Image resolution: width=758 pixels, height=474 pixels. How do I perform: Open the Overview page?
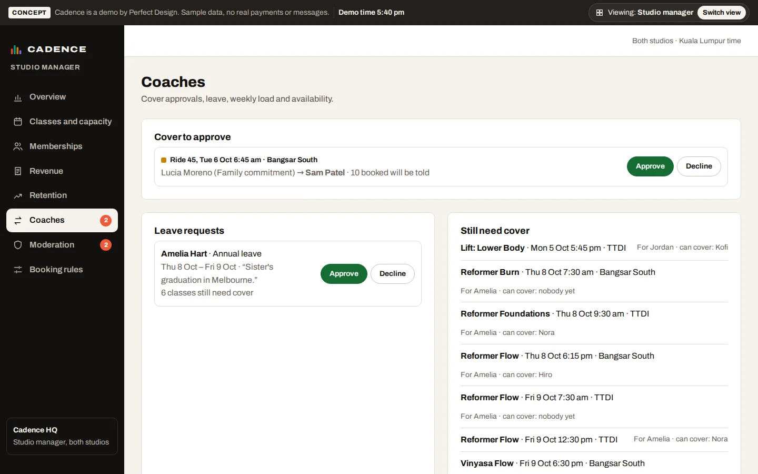(62, 97)
